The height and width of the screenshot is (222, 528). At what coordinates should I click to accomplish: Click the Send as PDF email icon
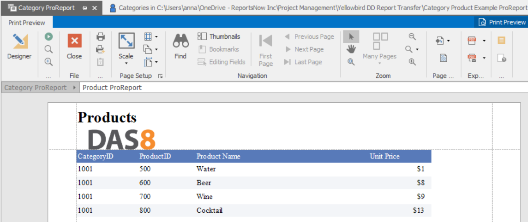472,58
